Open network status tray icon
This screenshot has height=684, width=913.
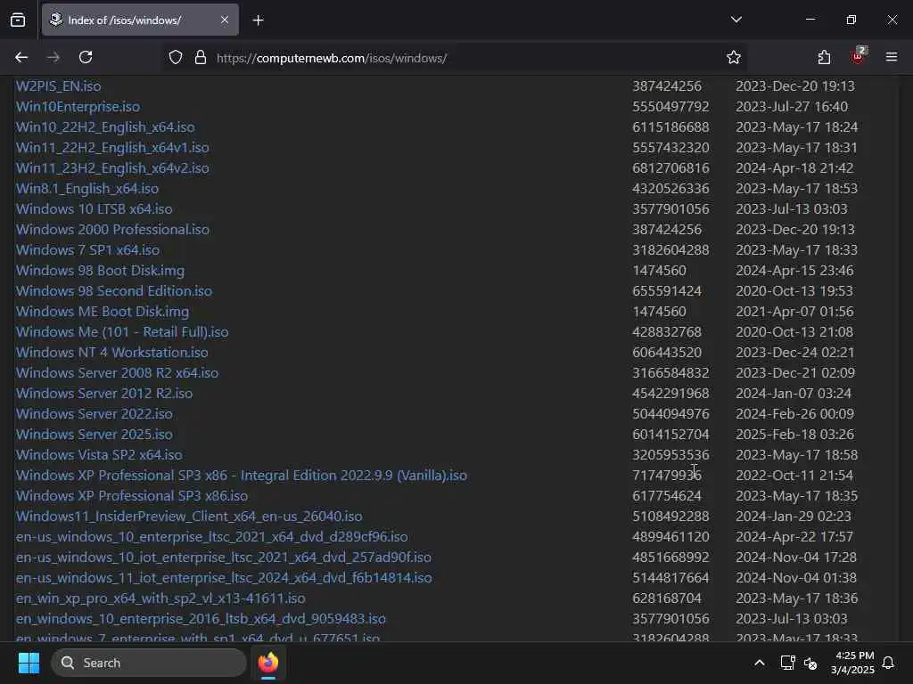(x=787, y=663)
